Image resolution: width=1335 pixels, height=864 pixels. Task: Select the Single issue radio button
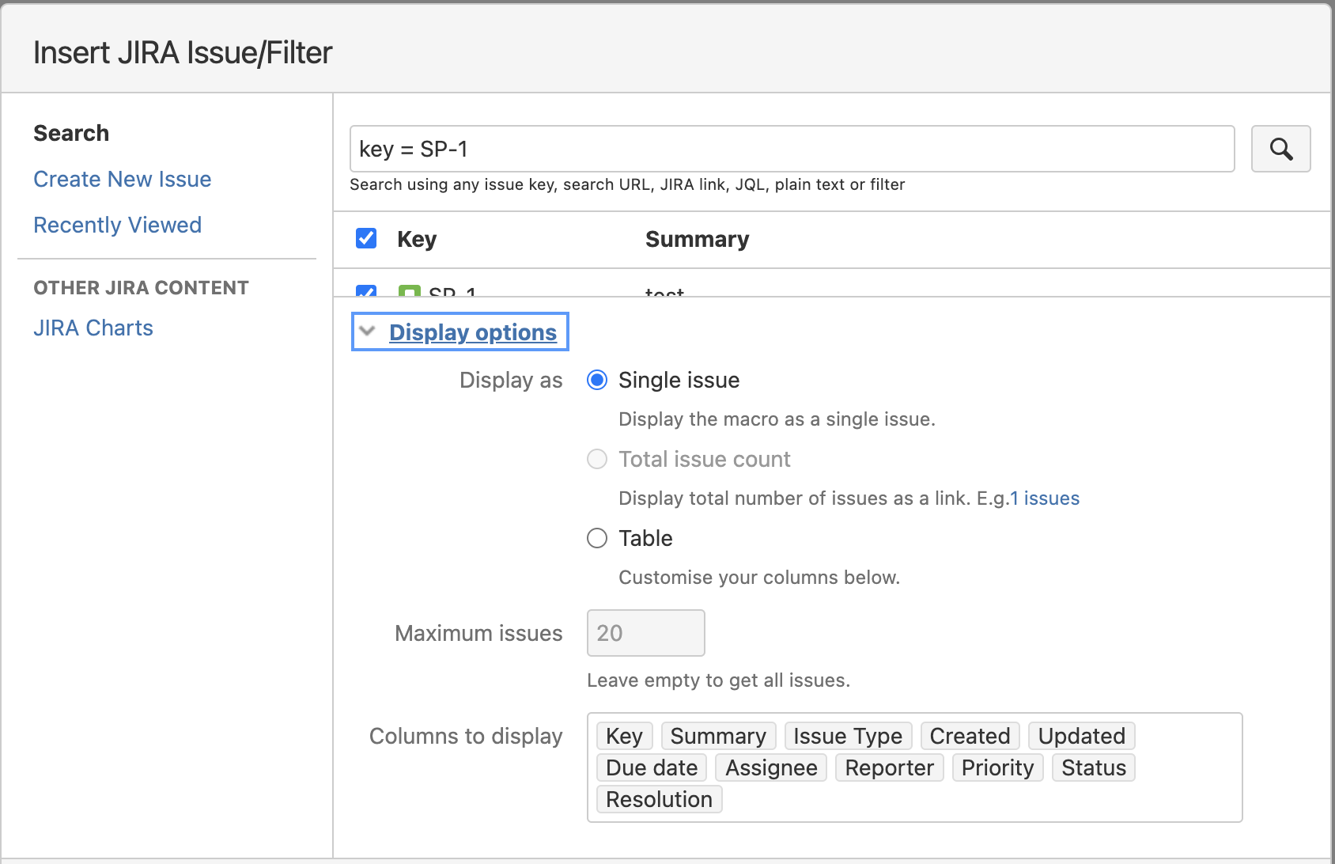pos(597,380)
